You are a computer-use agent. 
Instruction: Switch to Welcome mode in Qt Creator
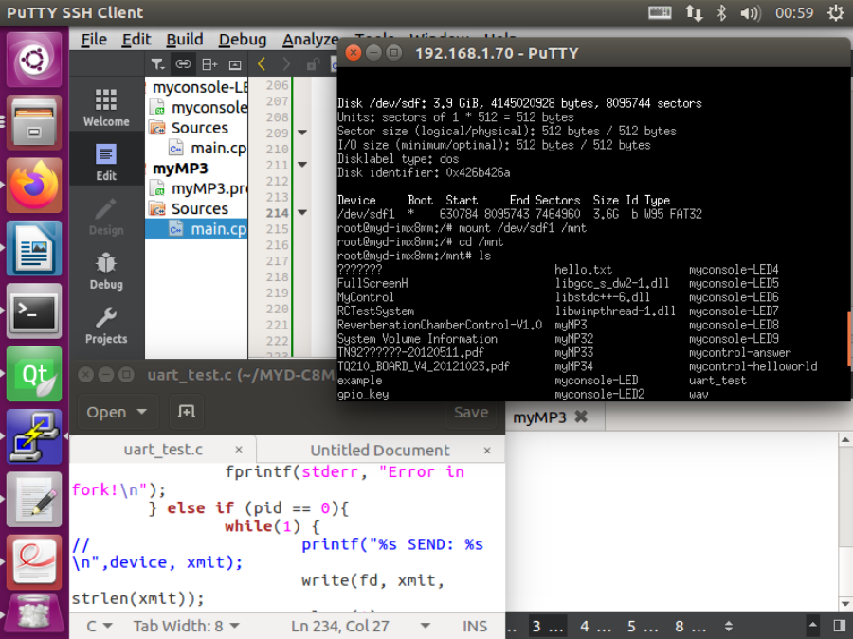(106, 108)
